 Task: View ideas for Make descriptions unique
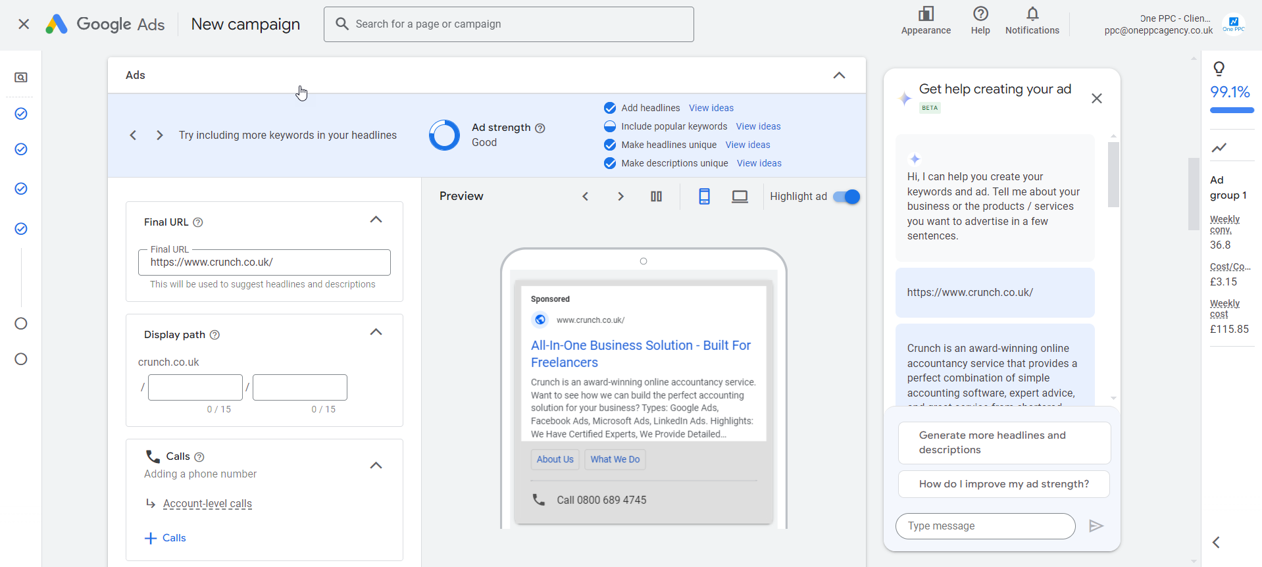(759, 163)
